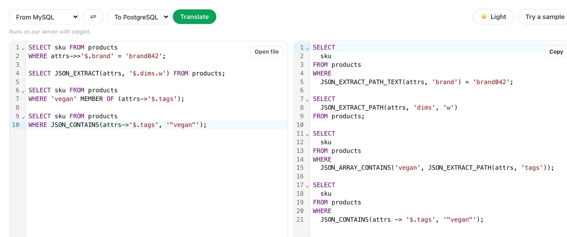Collapse fold arrow at output line 1
The image size is (567, 237).
coord(307,48)
